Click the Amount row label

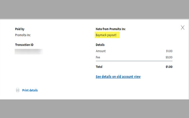pyautogui.click(x=101, y=51)
